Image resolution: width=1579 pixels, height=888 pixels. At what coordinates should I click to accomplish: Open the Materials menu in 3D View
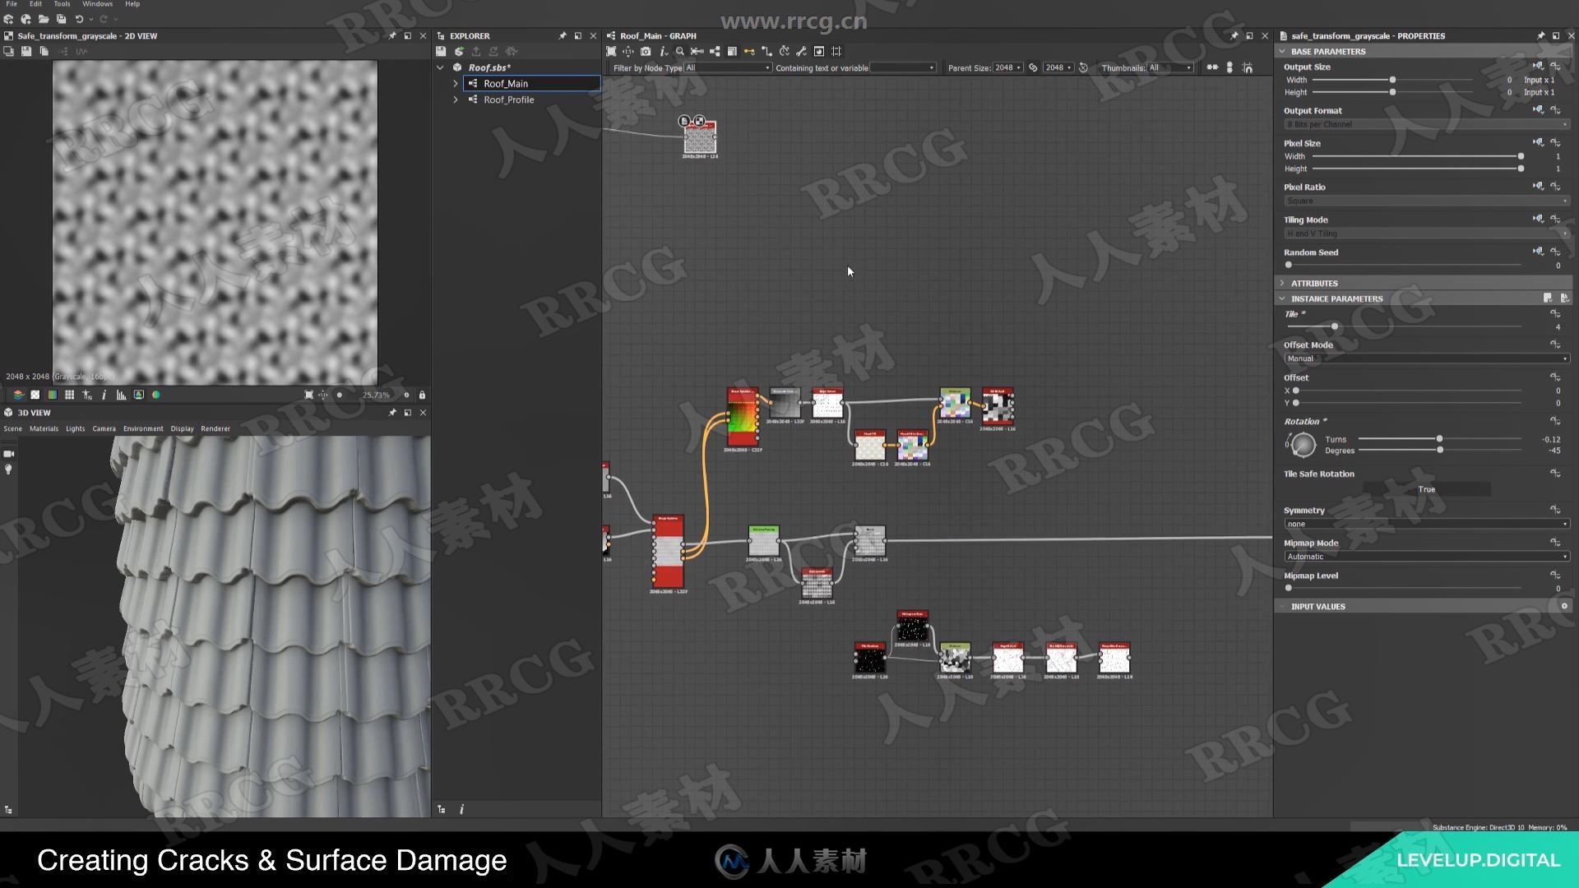44,428
